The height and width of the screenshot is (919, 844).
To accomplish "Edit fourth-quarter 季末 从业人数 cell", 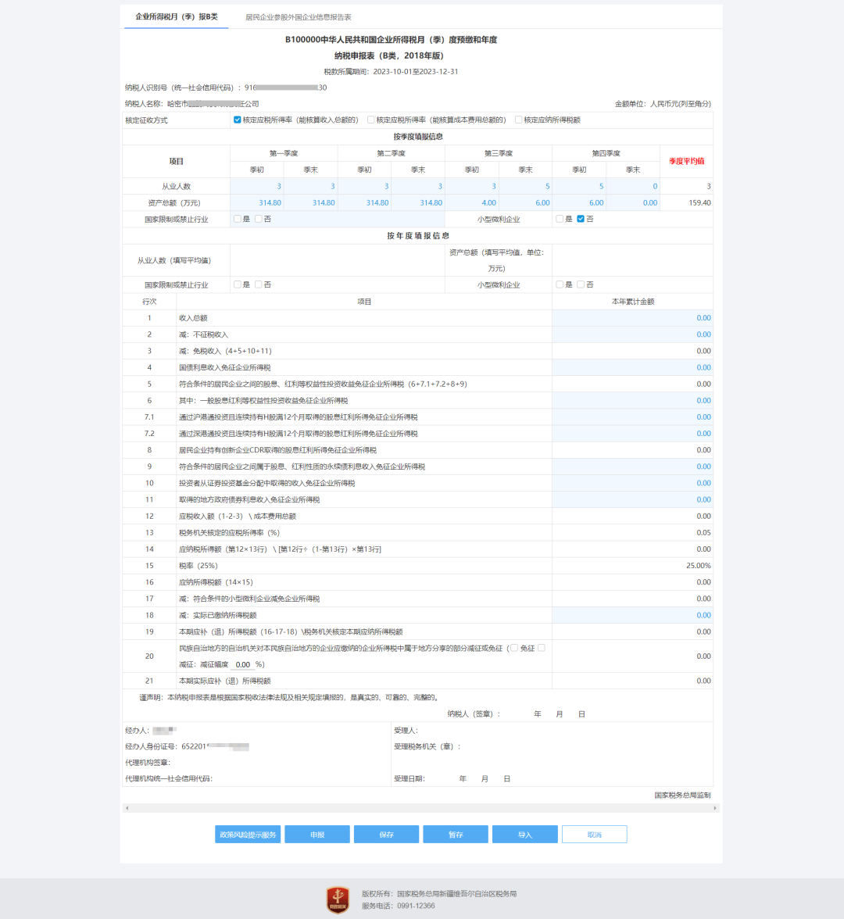I will (x=633, y=186).
